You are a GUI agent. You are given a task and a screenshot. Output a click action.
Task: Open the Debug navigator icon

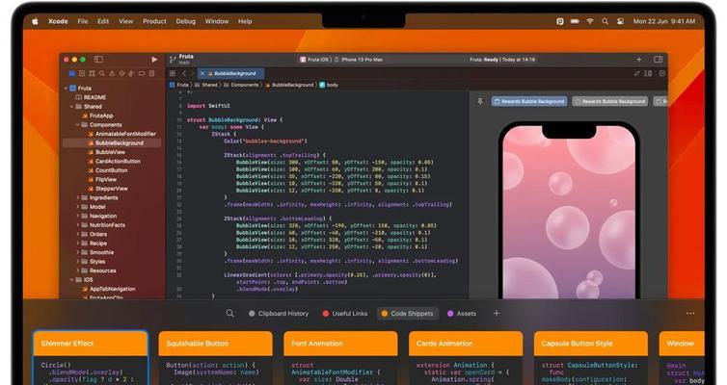click(132, 73)
